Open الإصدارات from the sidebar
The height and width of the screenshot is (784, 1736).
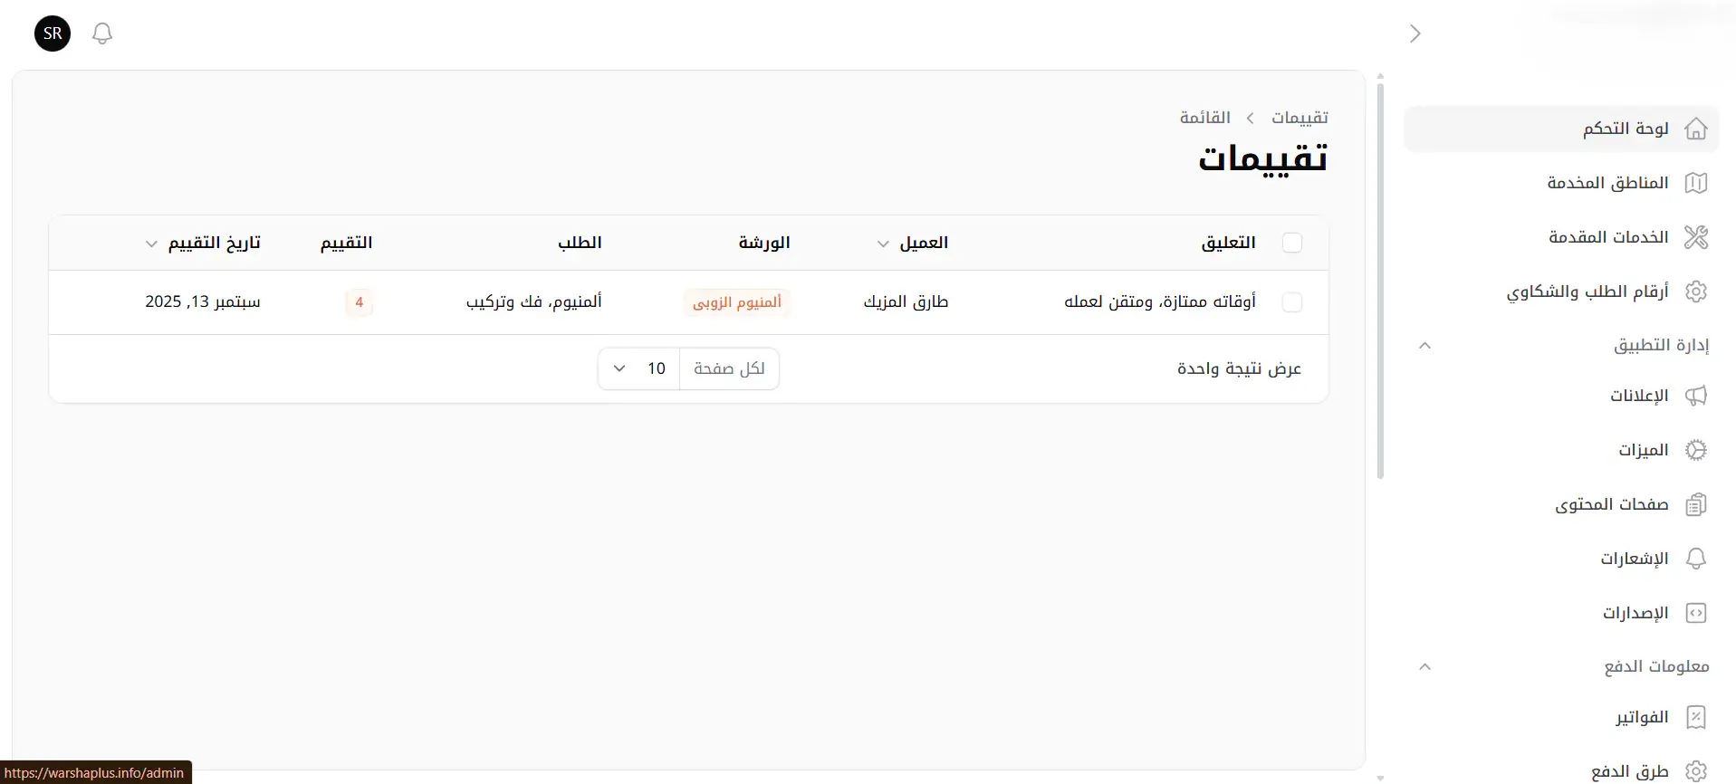coord(1561,613)
